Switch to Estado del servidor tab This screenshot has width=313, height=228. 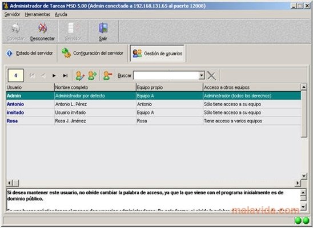click(30, 53)
